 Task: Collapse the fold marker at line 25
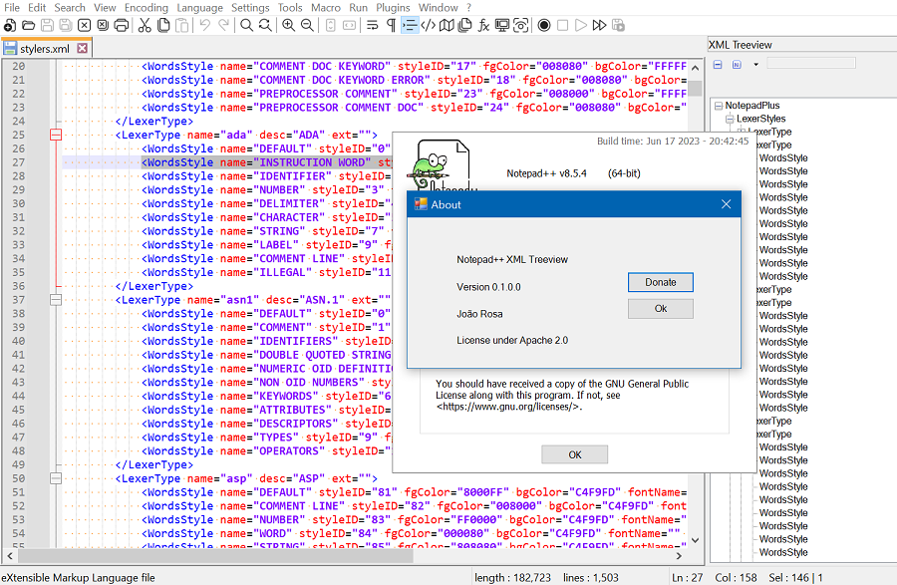[x=56, y=135]
